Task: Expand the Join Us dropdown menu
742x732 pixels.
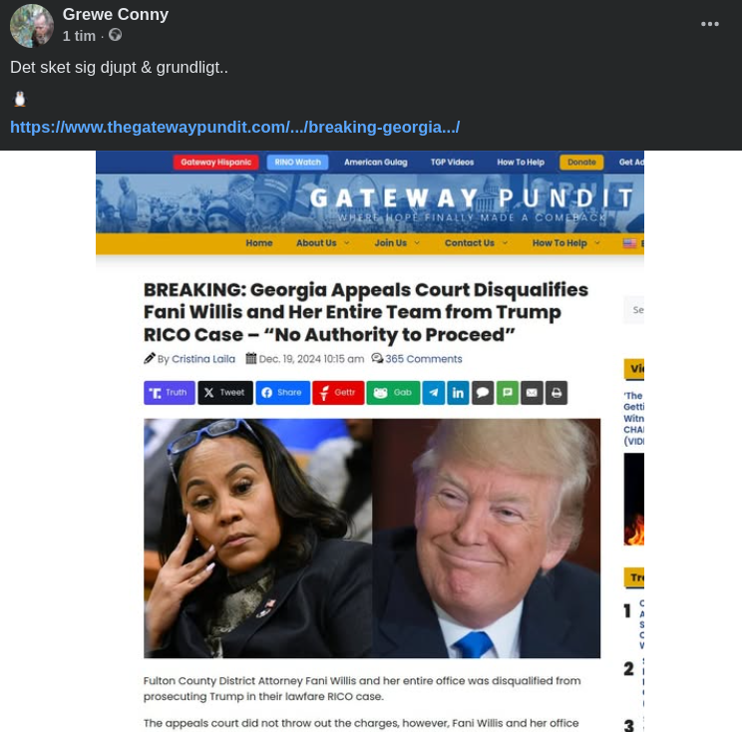Action: pos(397,243)
